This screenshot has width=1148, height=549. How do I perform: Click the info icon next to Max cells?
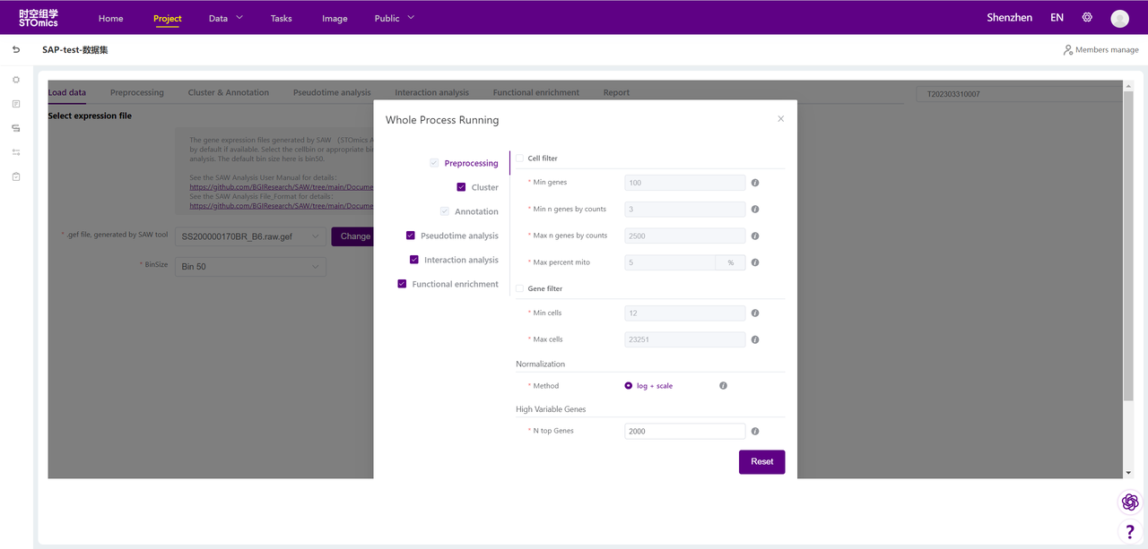755,340
